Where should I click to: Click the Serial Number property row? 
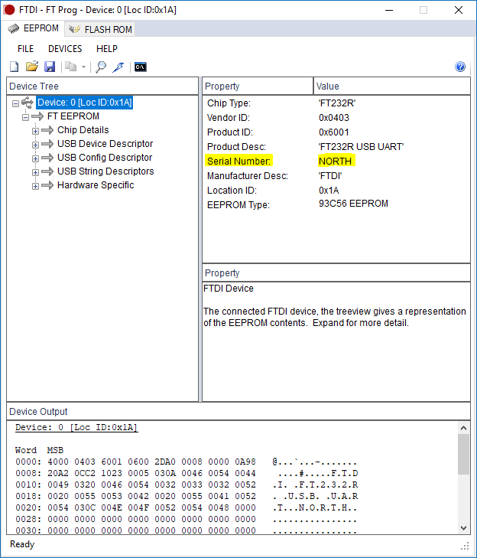(238, 162)
